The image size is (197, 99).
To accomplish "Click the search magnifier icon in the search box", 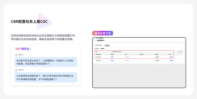I will (x=111, y=52).
